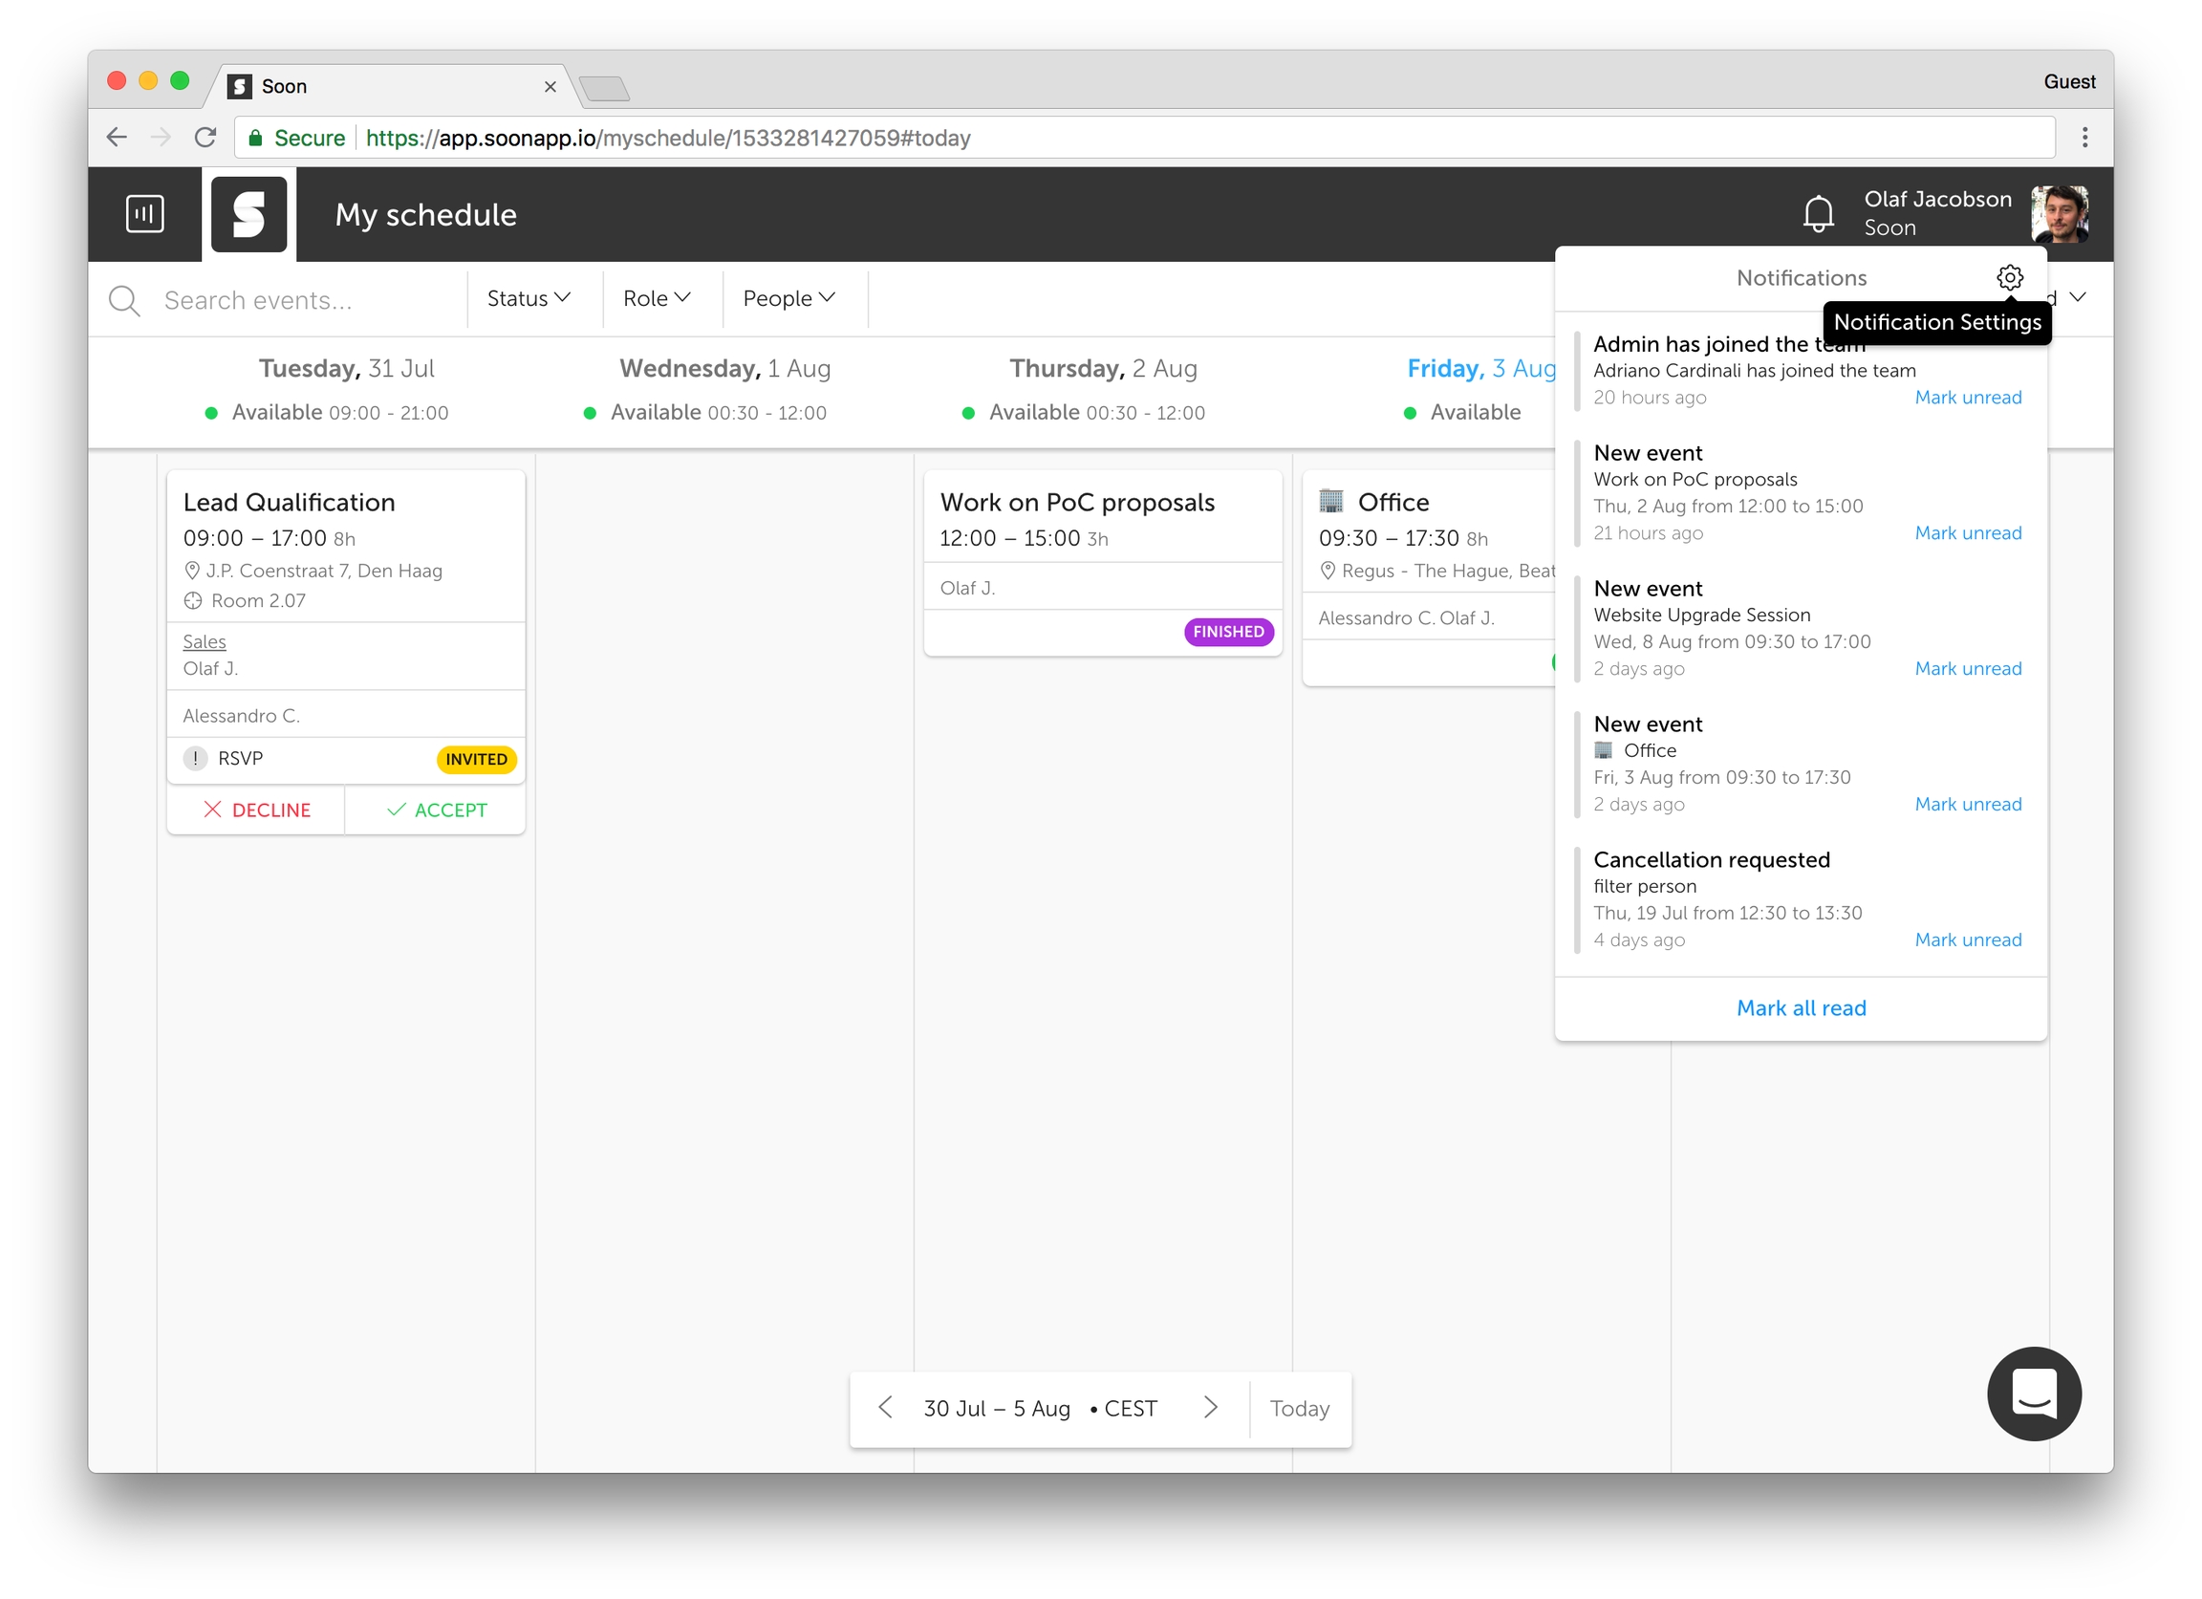Expand the Role filter dropdown
This screenshot has width=2202, height=1599.
coord(657,299)
